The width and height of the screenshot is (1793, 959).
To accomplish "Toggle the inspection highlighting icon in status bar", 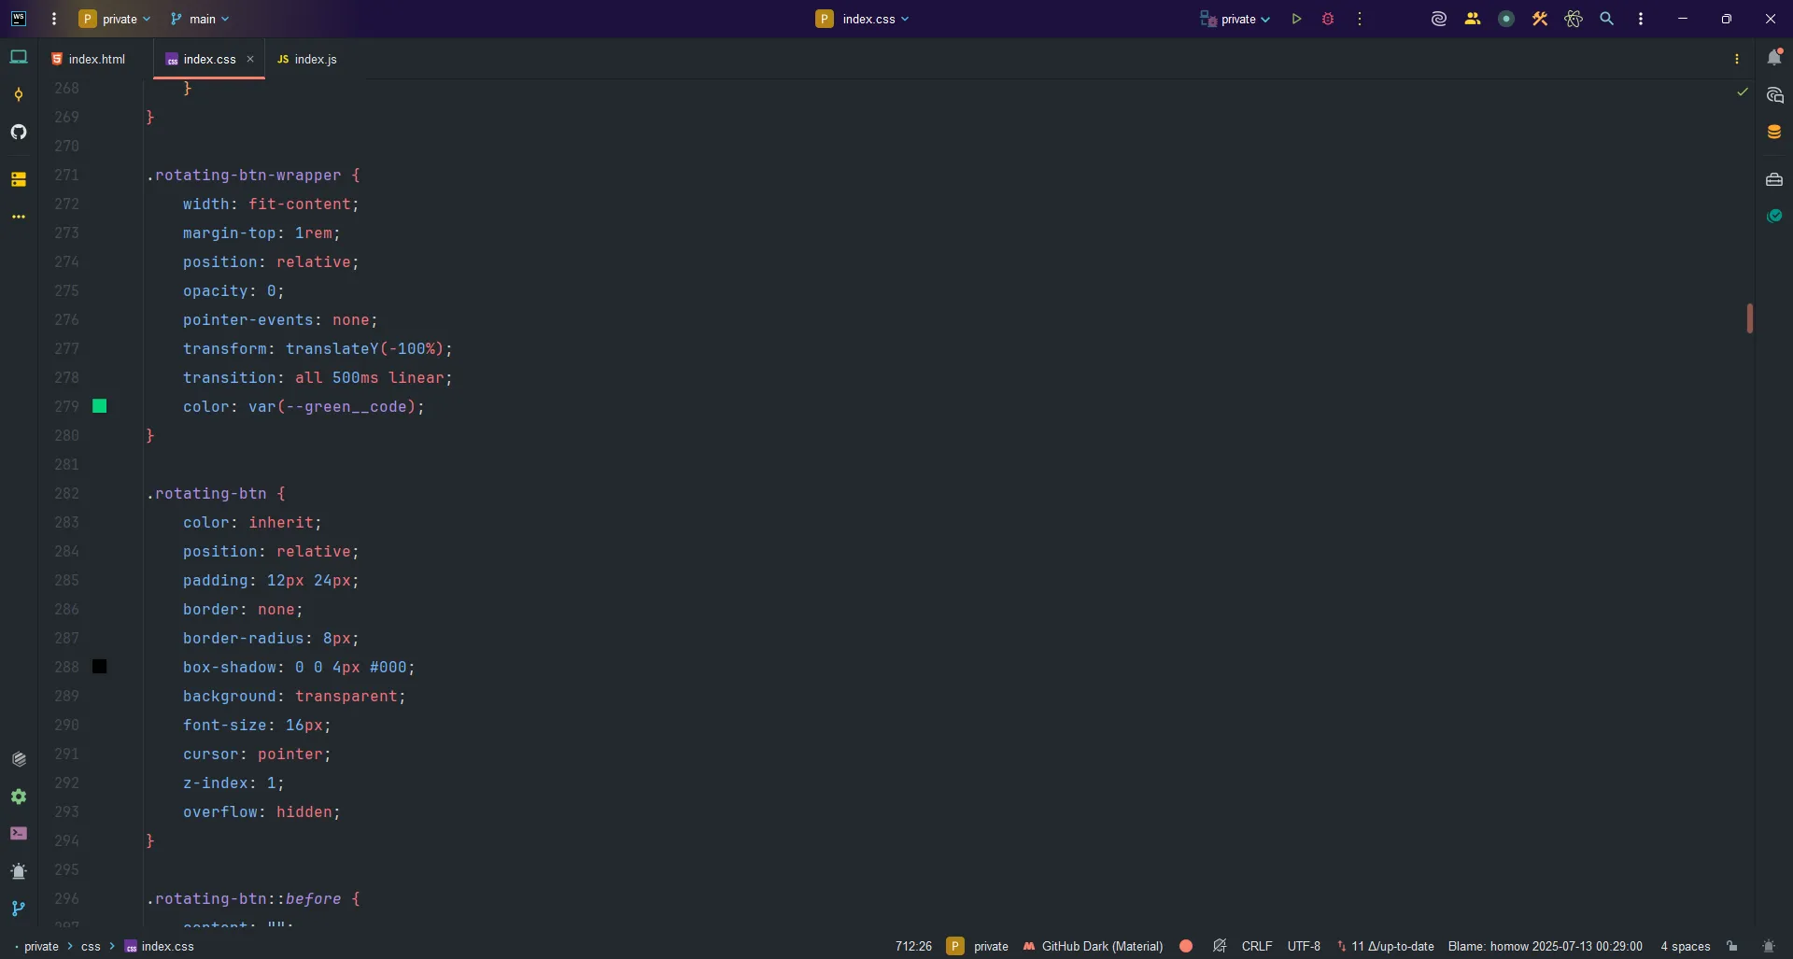I will click(x=1221, y=946).
